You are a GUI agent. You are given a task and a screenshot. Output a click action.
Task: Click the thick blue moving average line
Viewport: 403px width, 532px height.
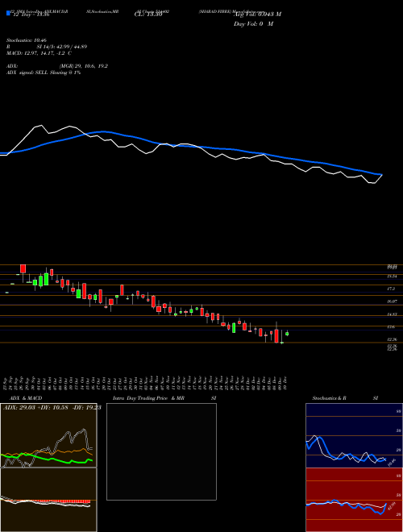pos(190,145)
